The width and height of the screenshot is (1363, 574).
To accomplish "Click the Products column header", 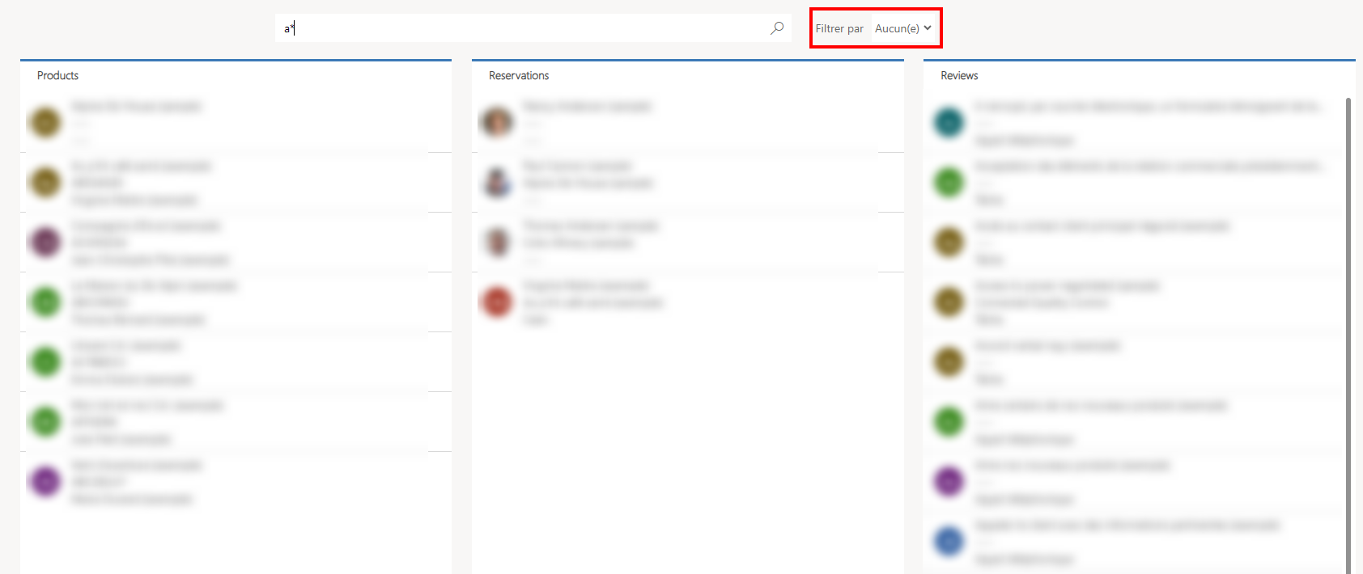I will 57,75.
